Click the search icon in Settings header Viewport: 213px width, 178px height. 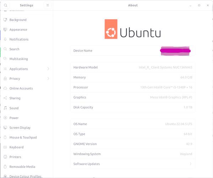pyautogui.click(x=6, y=5)
